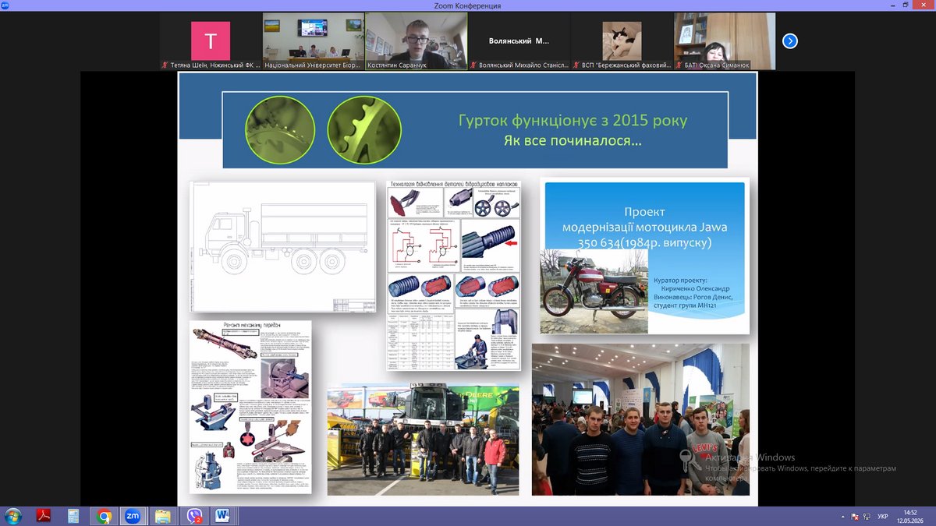Switch to Google Chrome in the taskbar

coord(104,516)
